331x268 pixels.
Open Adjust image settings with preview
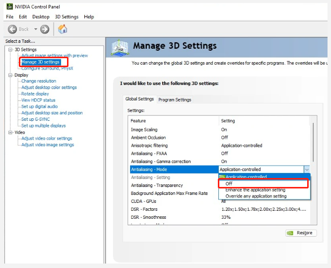click(x=55, y=55)
